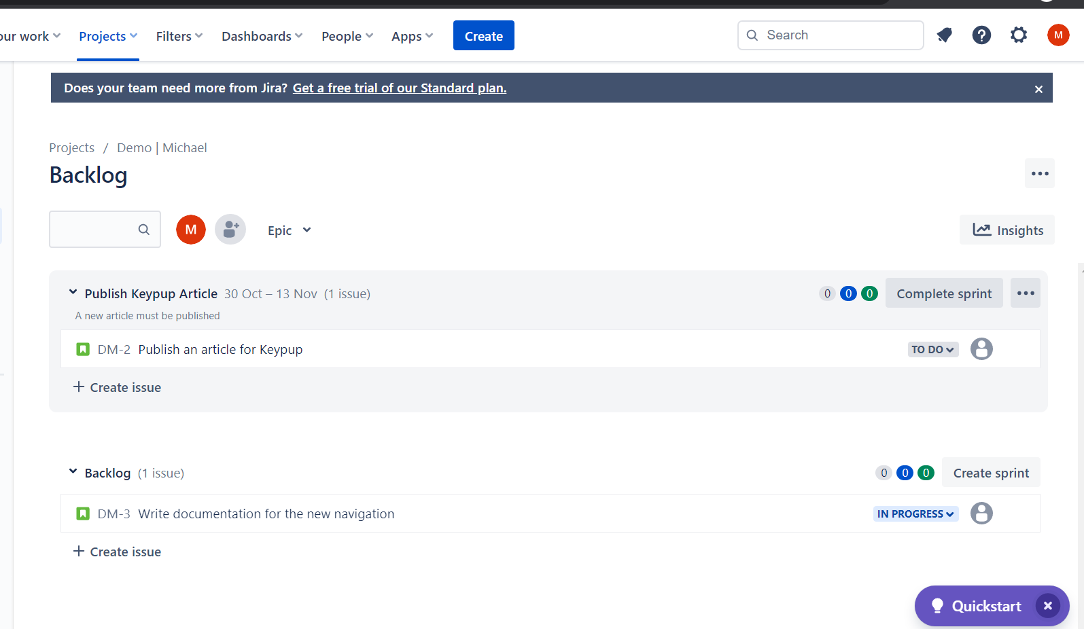Open the notifications bell icon

pyautogui.click(x=944, y=35)
